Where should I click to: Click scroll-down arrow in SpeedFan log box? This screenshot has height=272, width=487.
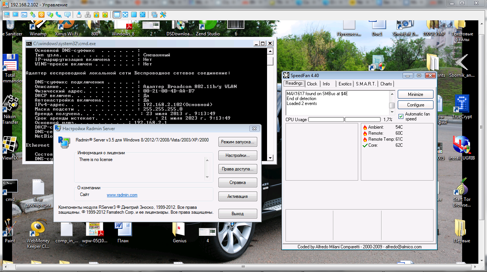[392, 112]
